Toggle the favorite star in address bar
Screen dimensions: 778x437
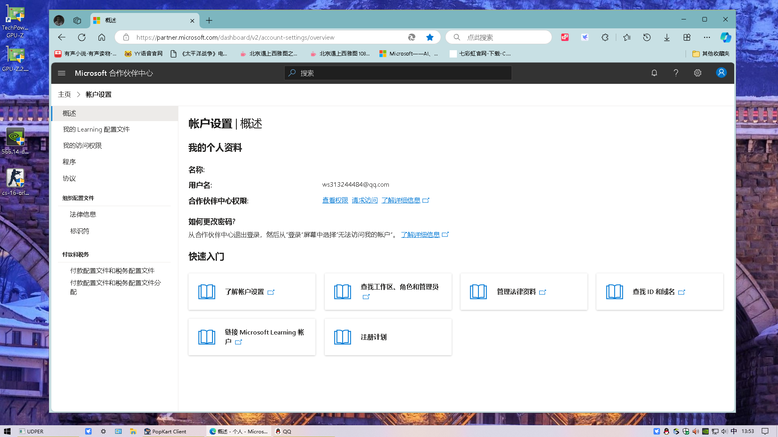coord(430,37)
